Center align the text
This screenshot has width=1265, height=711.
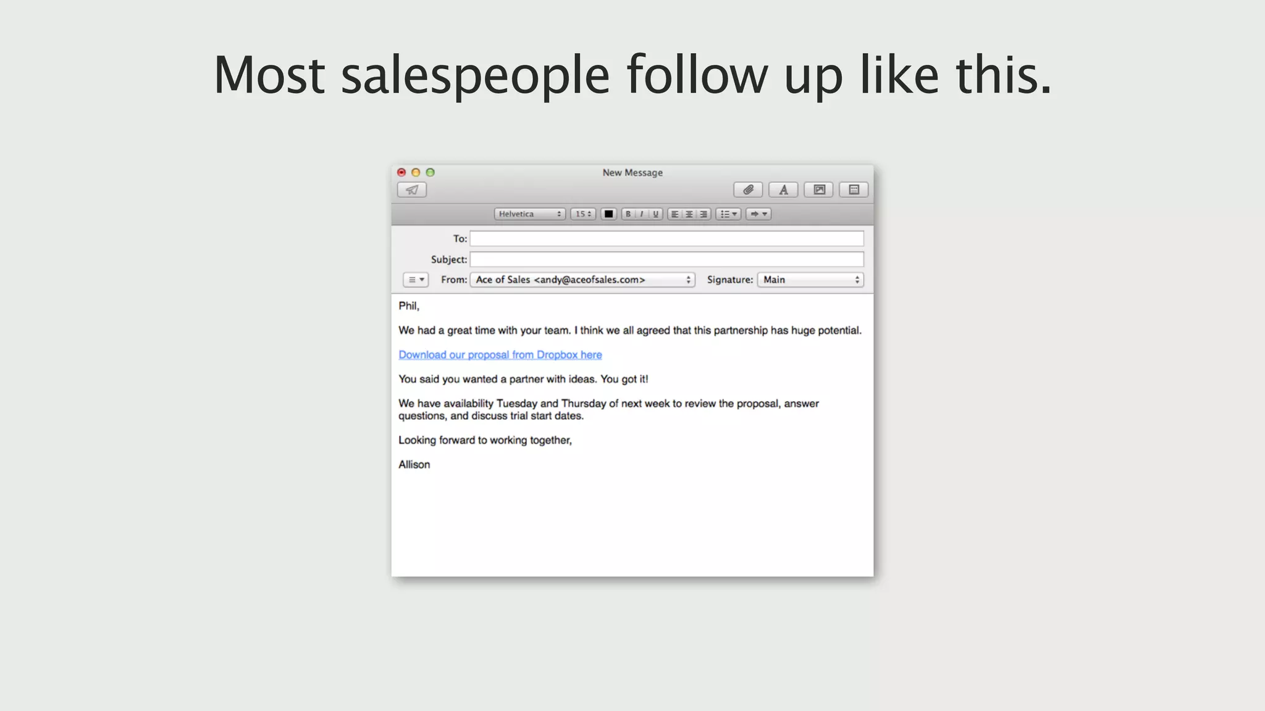(689, 214)
